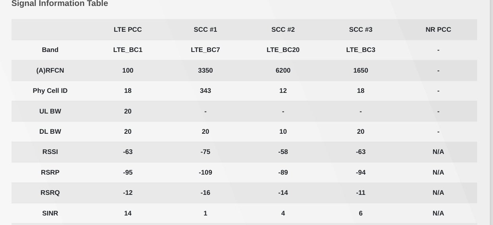
Task: Click the RSRQ row label
Action: [50, 193]
